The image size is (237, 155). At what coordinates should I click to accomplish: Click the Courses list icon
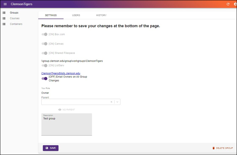(x=4, y=18)
